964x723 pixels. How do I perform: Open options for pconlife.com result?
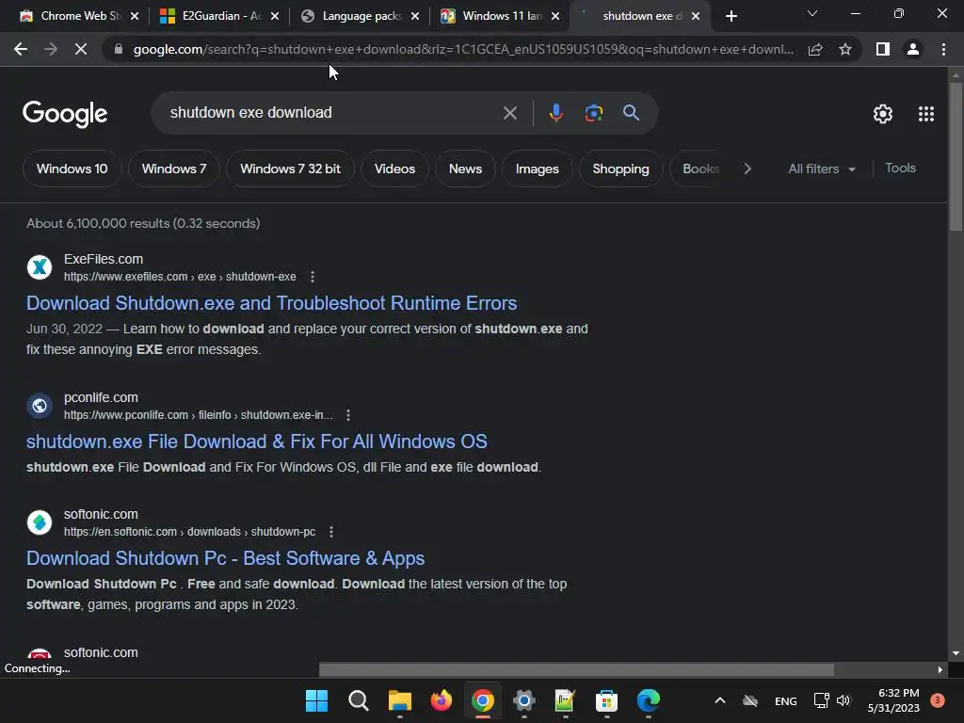[348, 415]
